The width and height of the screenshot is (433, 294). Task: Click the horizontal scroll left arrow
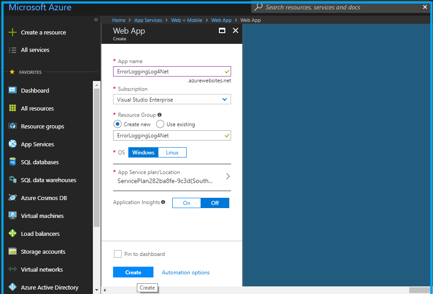coord(105,290)
